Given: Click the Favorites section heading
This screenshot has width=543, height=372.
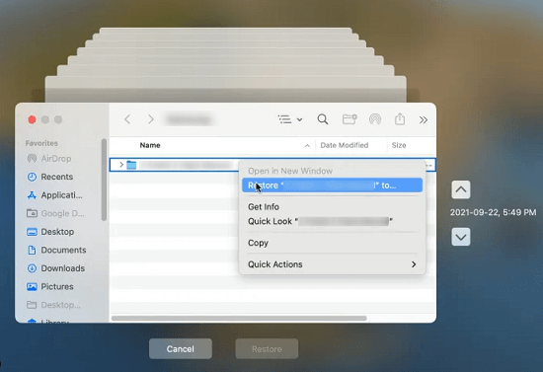Looking at the screenshot, I should tap(41, 143).
